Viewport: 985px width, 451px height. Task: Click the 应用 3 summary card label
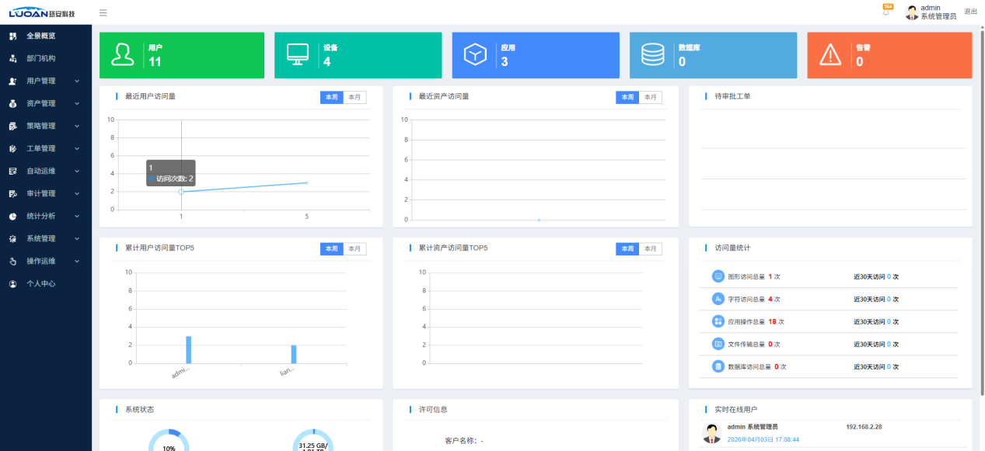click(x=508, y=55)
